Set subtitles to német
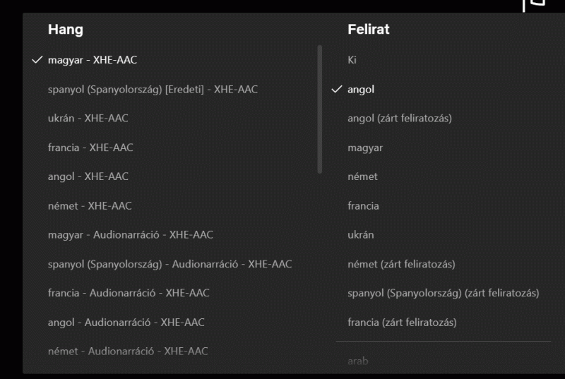Screen dimensions: 565x379 (x=362, y=176)
